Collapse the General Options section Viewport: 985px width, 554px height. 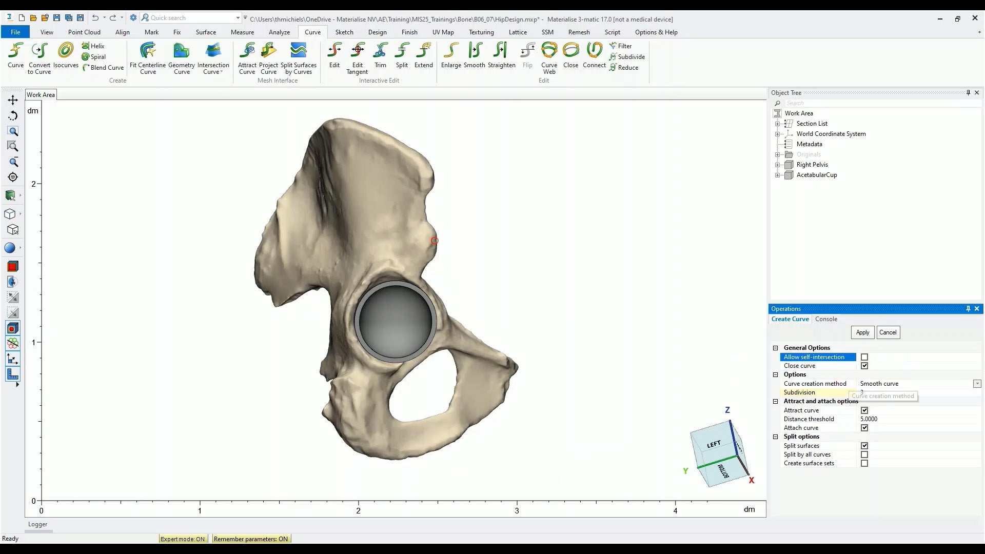pyautogui.click(x=776, y=348)
